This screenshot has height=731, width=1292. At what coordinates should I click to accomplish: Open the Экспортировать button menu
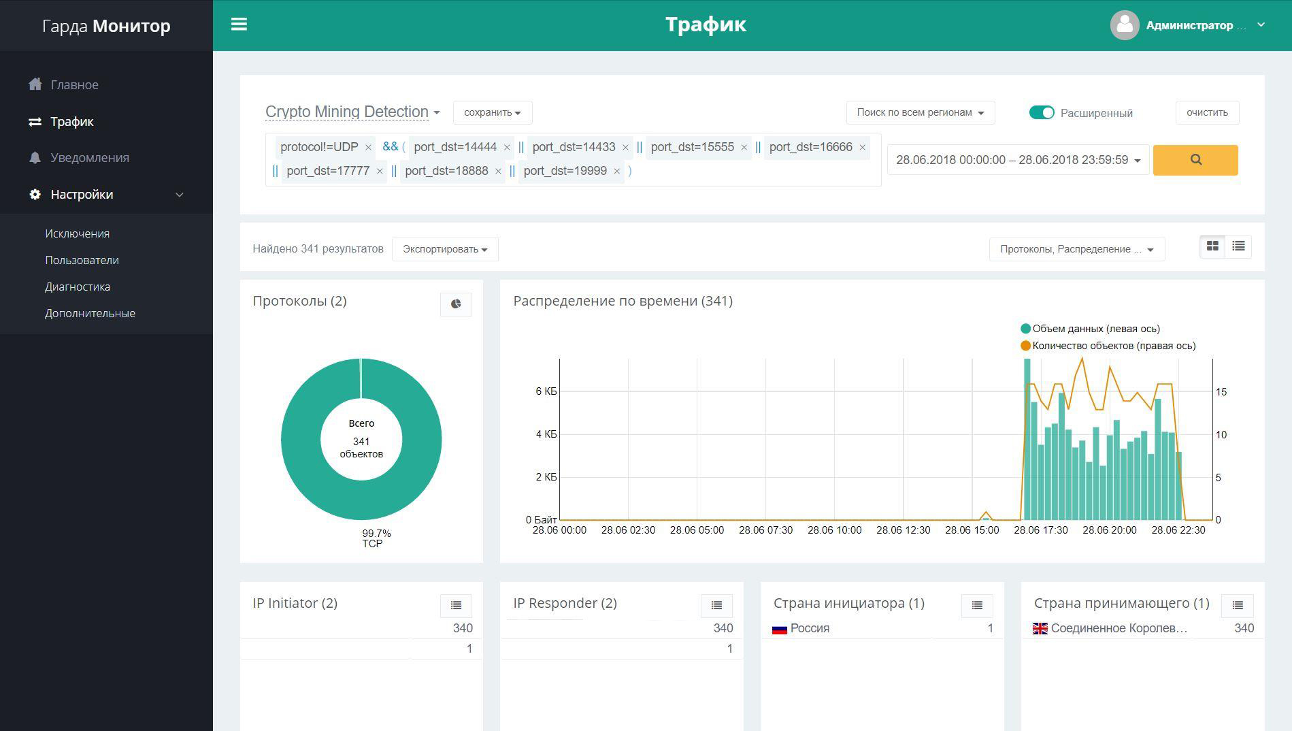tap(444, 249)
